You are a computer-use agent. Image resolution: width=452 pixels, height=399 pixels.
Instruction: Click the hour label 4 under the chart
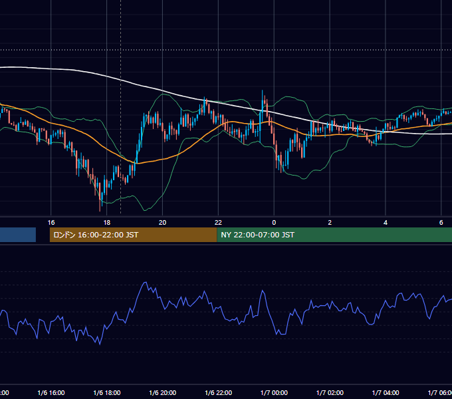pos(386,223)
